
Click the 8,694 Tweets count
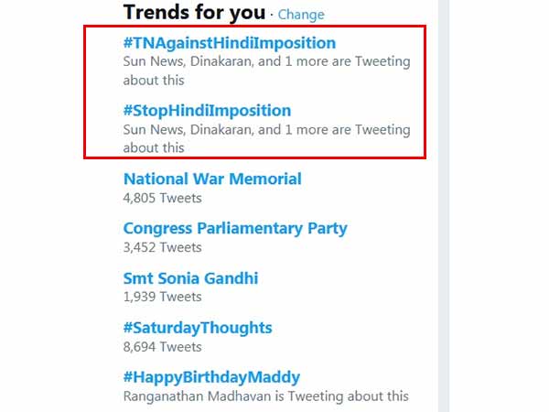point(163,346)
